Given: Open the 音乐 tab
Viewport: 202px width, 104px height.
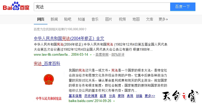Looking at the screenshot, I should (95, 19).
